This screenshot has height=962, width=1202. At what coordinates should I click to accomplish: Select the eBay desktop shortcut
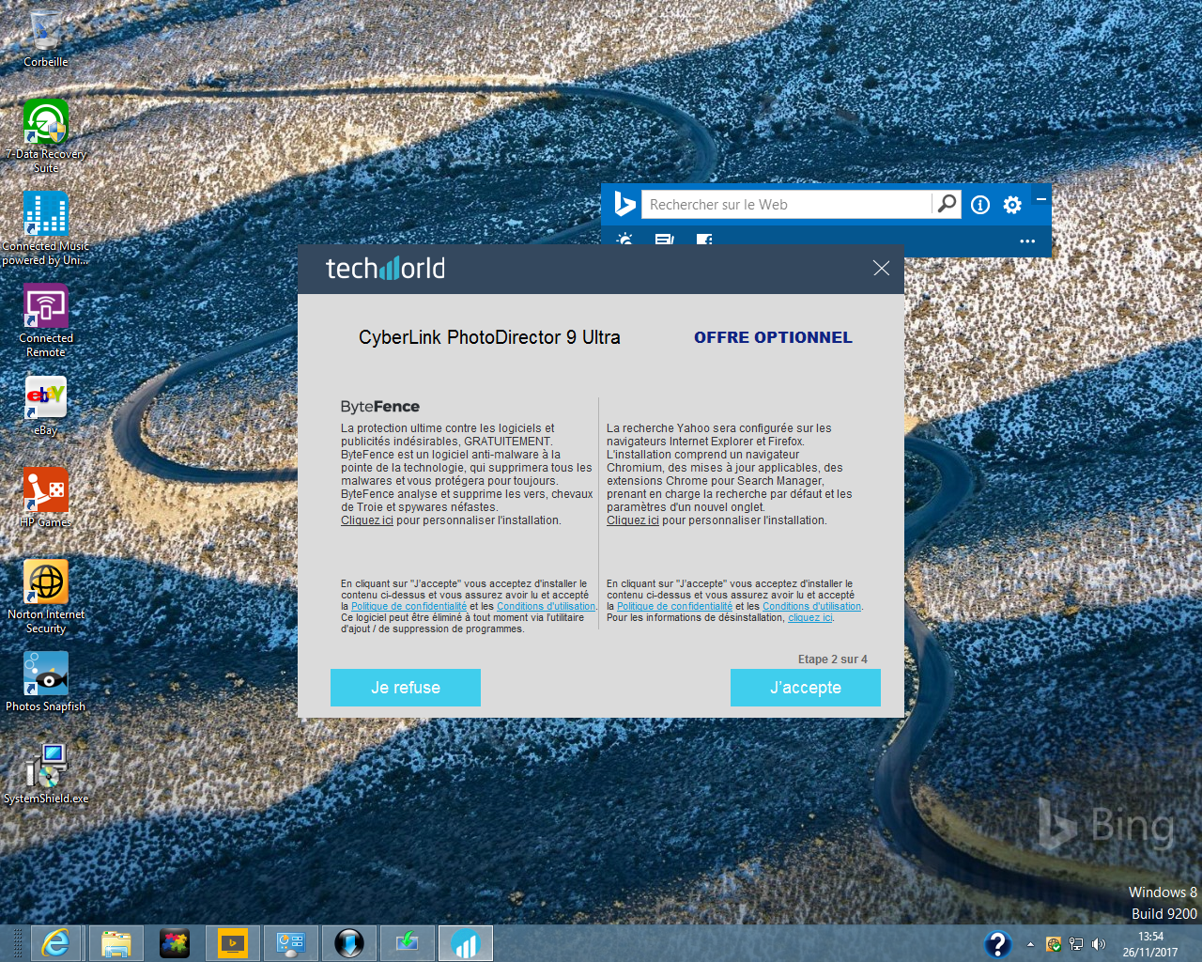click(x=45, y=406)
